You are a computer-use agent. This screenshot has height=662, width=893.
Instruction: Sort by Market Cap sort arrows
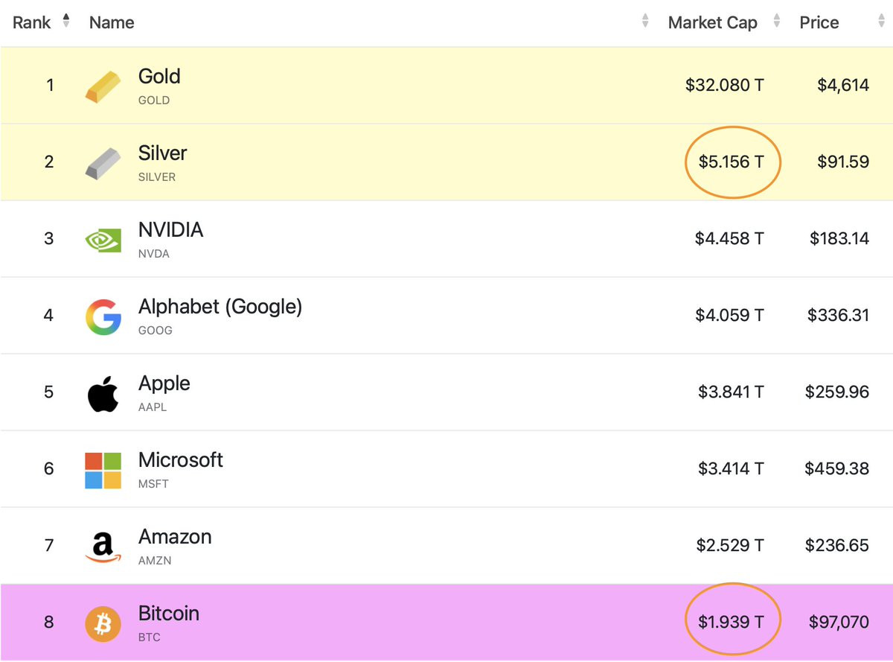[x=777, y=22]
